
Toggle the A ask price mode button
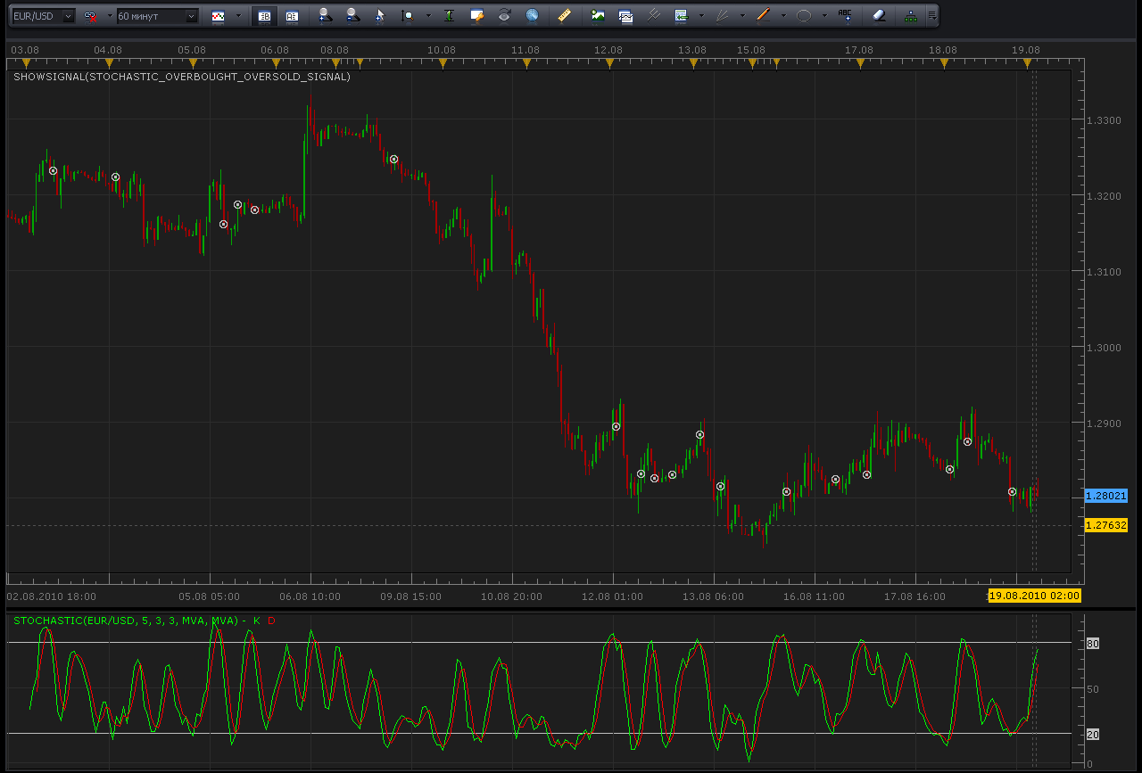click(x=292, y=16)
